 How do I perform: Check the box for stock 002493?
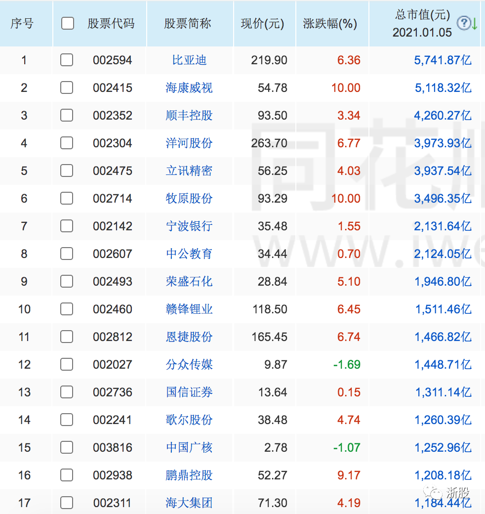[x=67, y=281]
